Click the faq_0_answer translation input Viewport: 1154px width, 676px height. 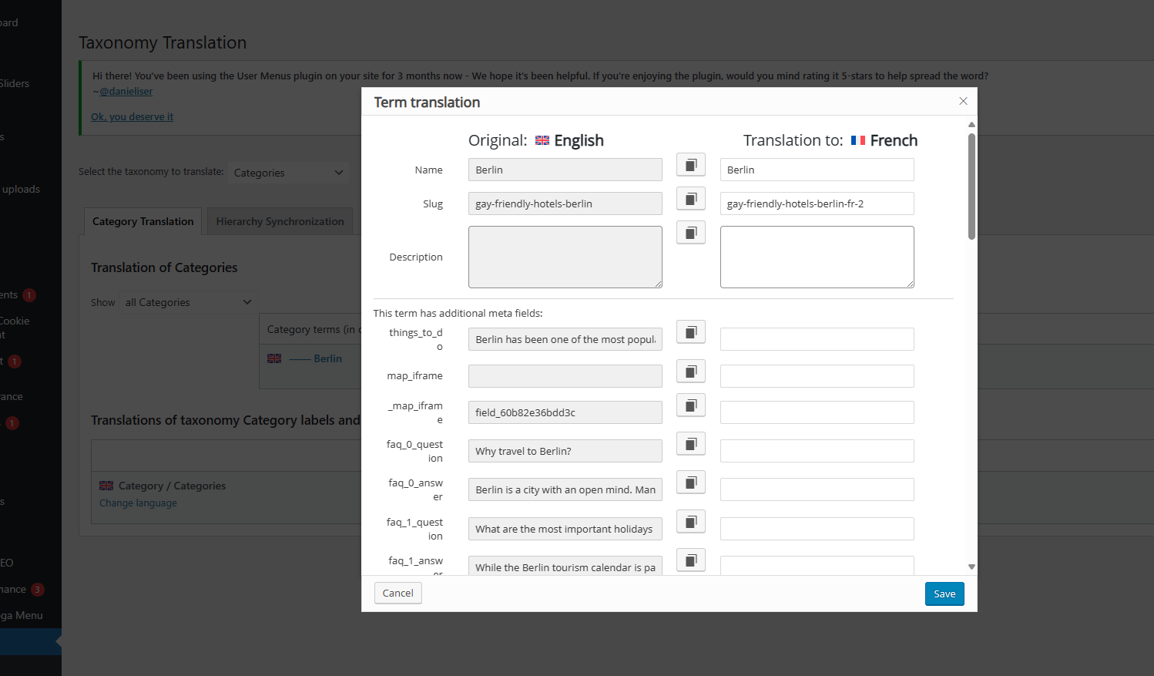coord(817,489)
